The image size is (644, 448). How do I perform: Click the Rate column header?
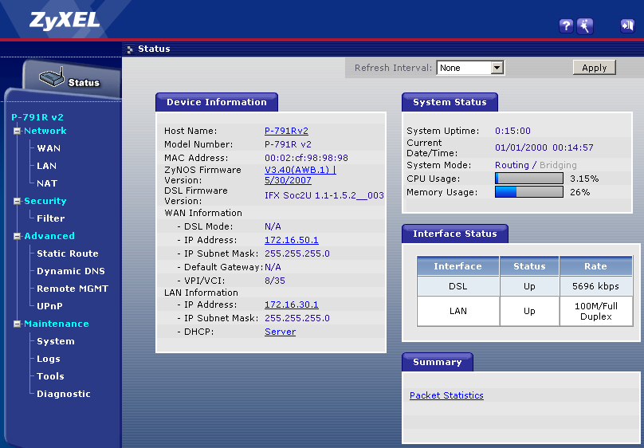point(595,266)
